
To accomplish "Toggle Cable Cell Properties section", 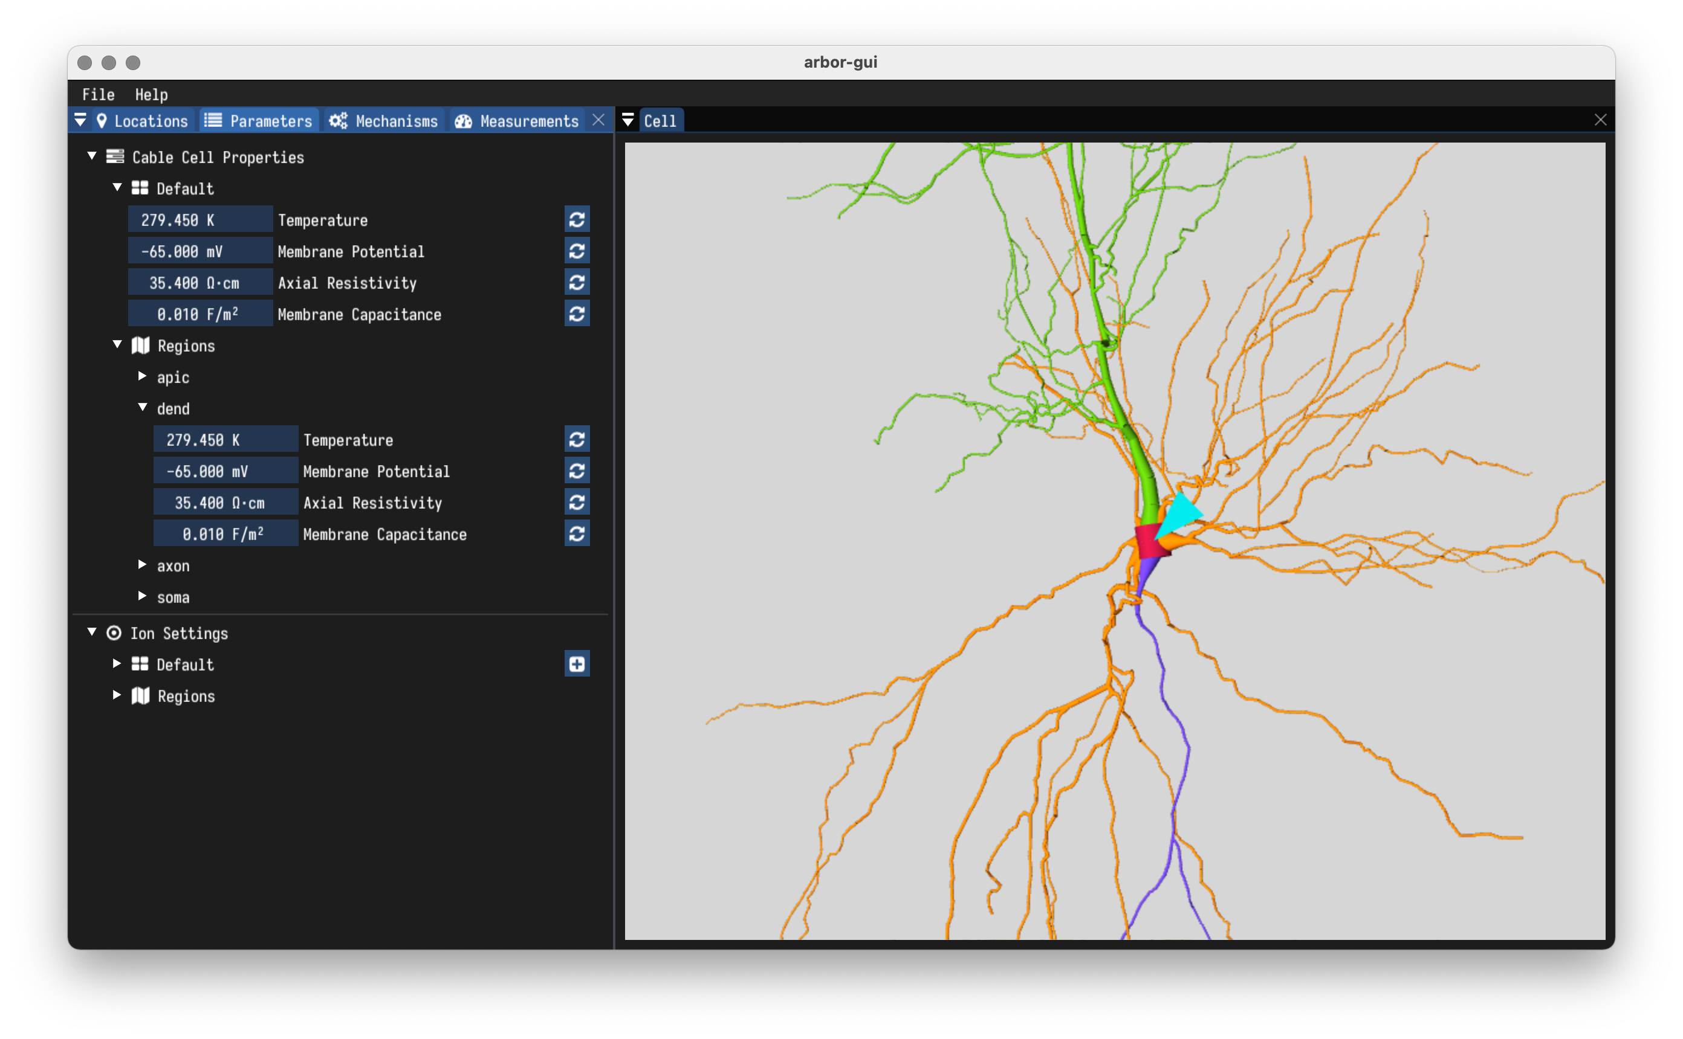I will 94,156.
